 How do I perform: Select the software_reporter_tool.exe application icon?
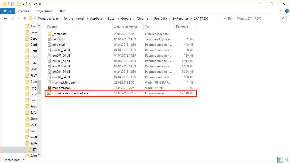tap(49, 93)
